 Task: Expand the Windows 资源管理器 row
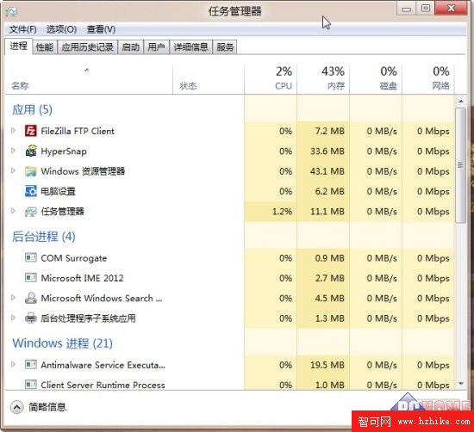13,170
